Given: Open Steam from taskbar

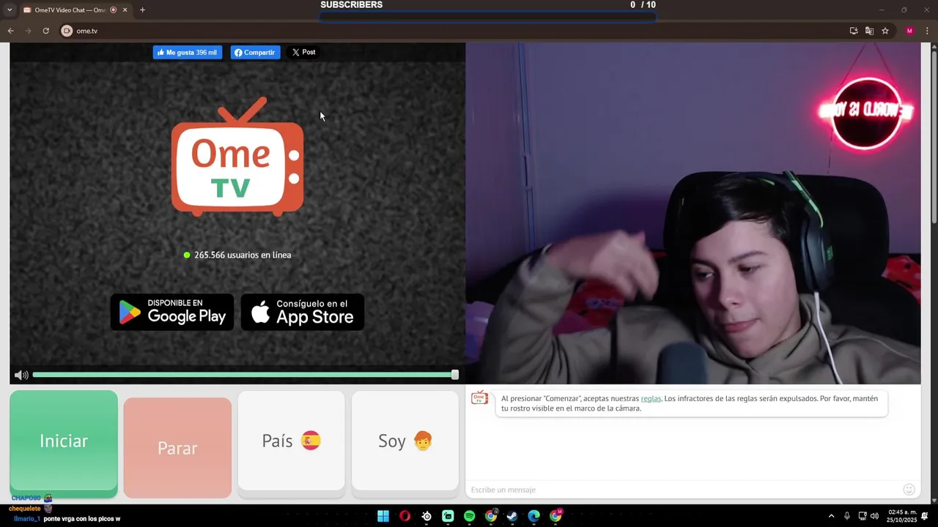Looking at the screenshot, I should coord(512,516).
